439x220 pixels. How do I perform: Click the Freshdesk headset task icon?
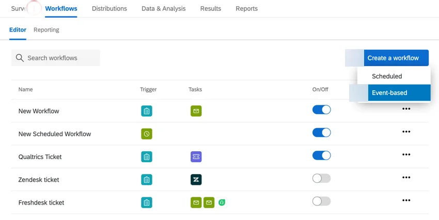click(222, 202)
